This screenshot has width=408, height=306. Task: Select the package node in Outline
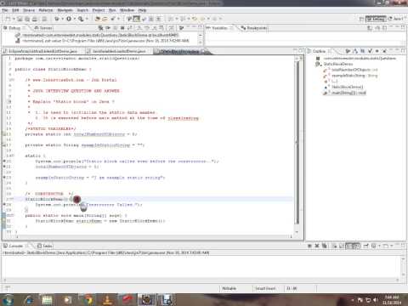click(x=356, y=59)
